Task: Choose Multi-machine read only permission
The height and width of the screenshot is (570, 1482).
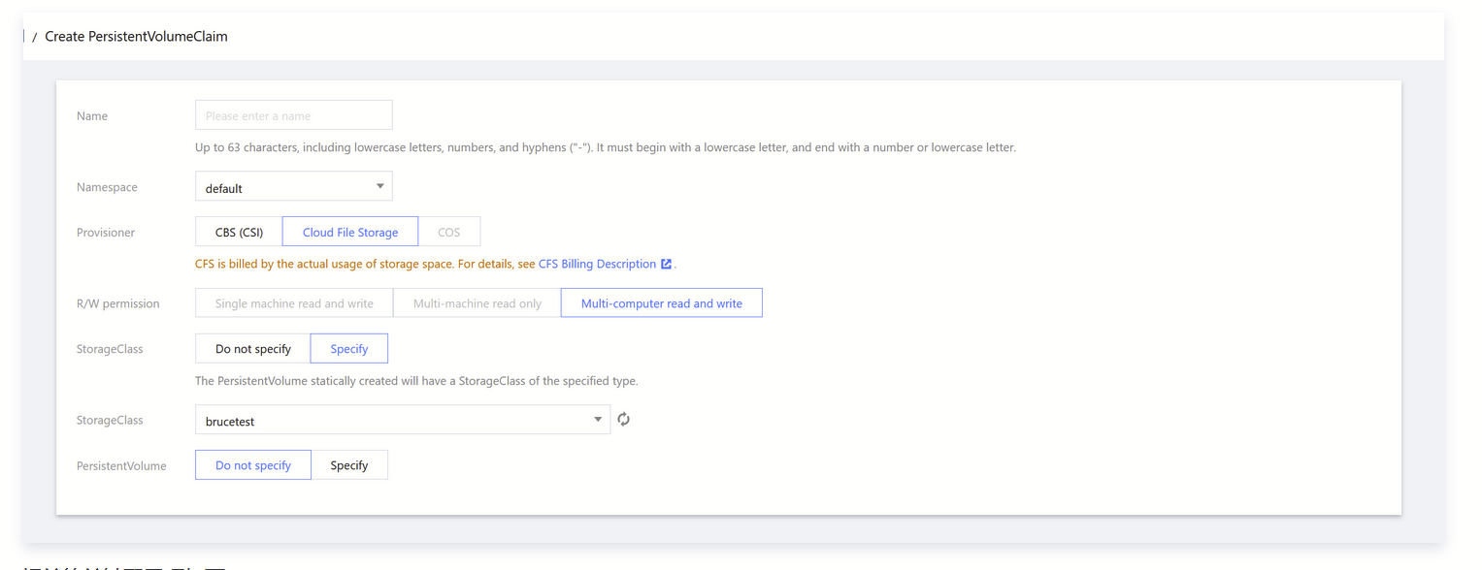Action: [477, 303]
